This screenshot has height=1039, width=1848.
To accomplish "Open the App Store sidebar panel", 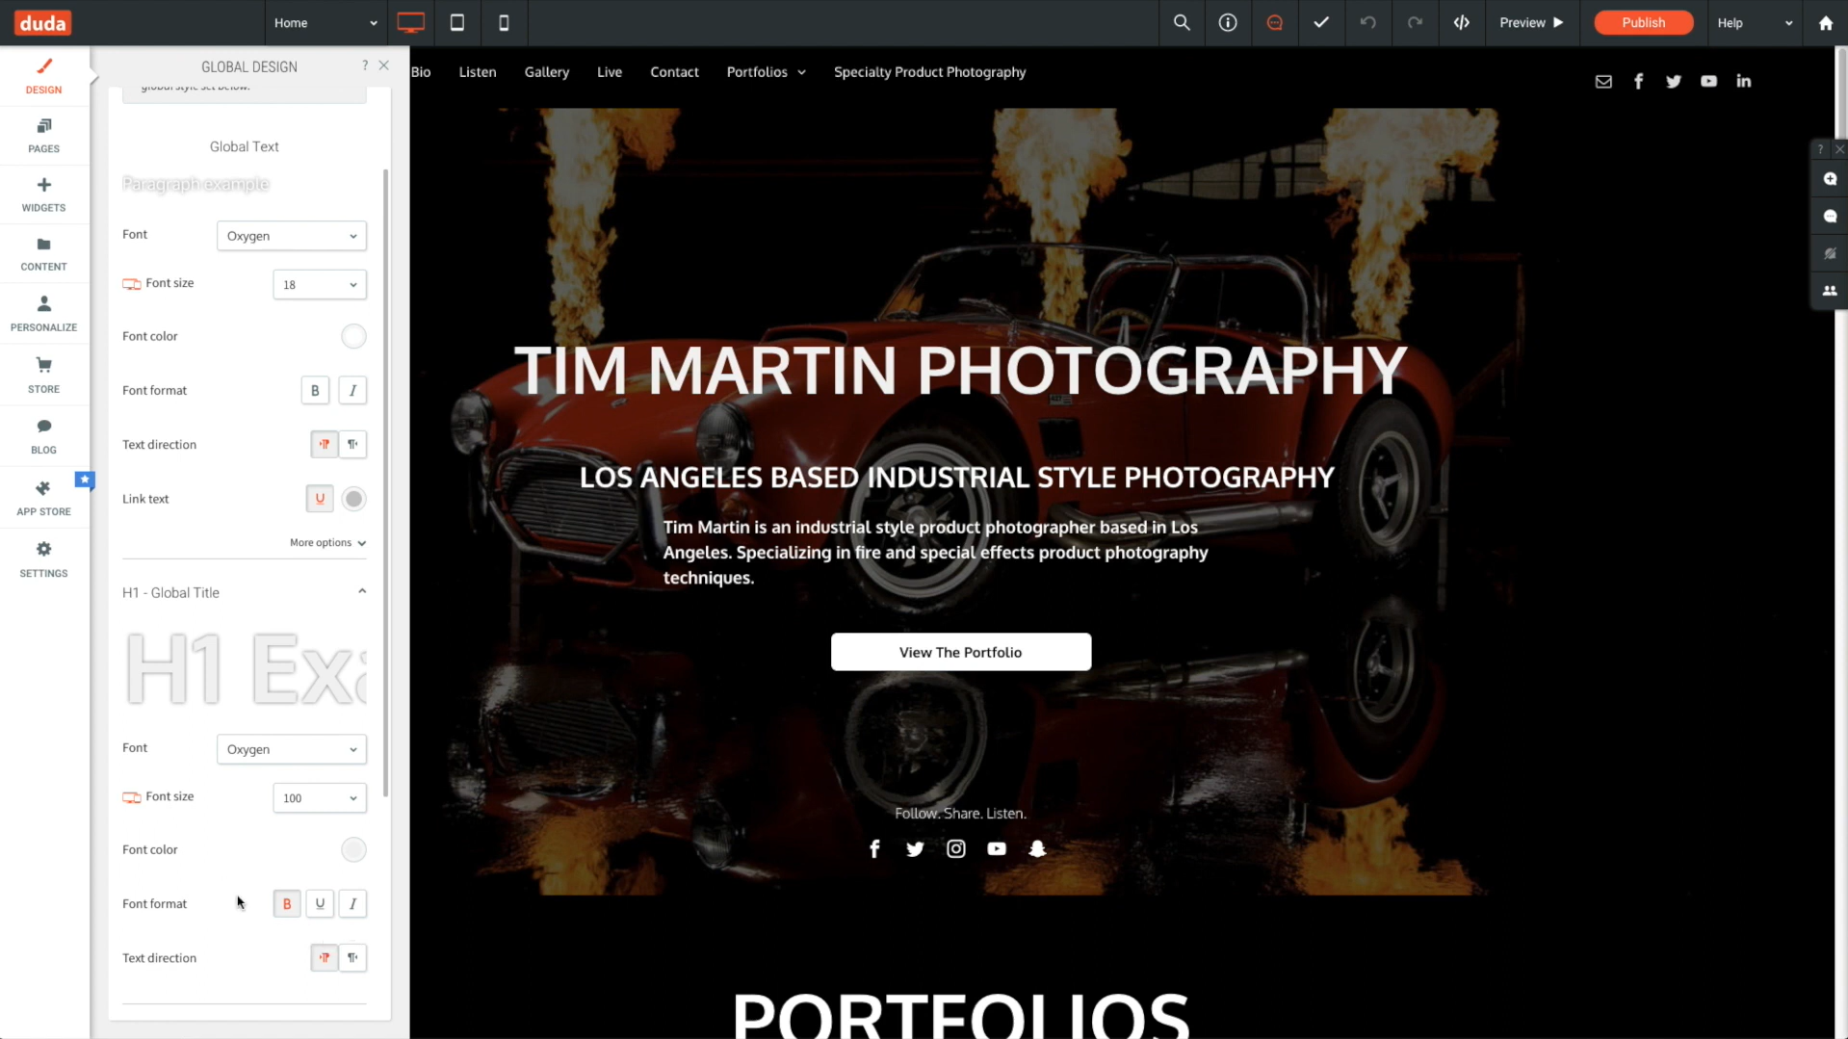I will [43, 497].
